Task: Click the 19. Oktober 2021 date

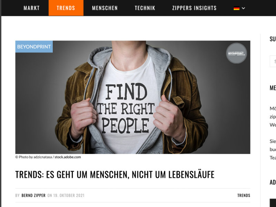Action: point(69,195)
